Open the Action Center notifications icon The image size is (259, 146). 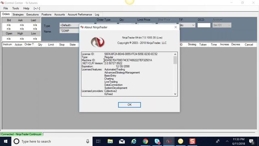251,142
